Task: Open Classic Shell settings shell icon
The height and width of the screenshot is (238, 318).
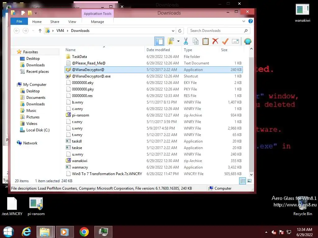Action: click(x=248, y=41)
